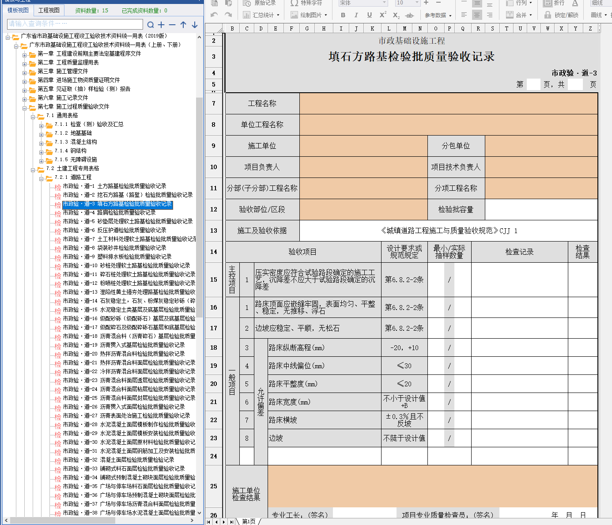Click the 单位工程名称 orange input cell
The width and height of the screenshot is (612, 525).
pos(448,125)
